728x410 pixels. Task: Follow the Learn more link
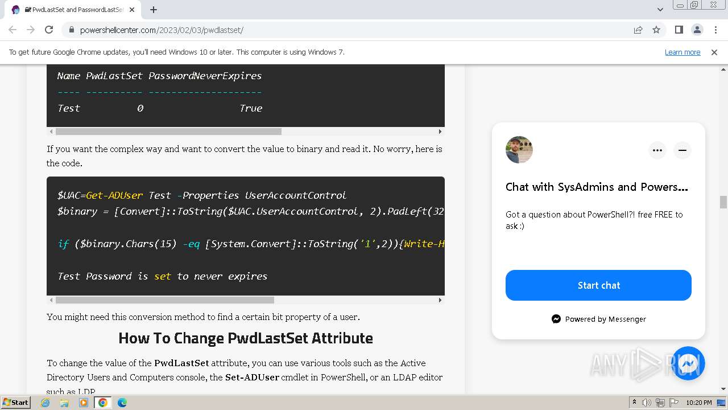tap(682, 52)
